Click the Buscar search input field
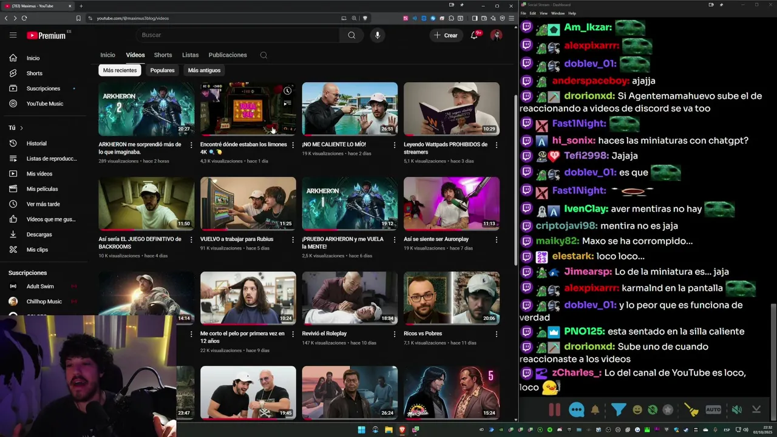 238,35
